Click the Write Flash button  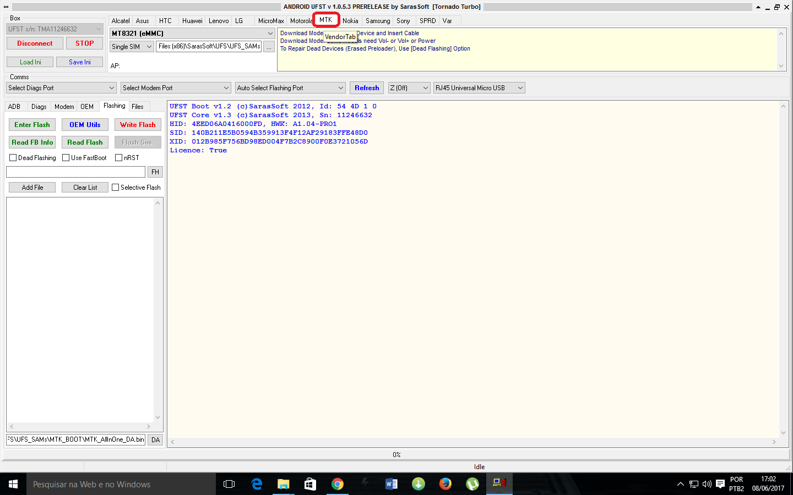(x=138, y=125)
